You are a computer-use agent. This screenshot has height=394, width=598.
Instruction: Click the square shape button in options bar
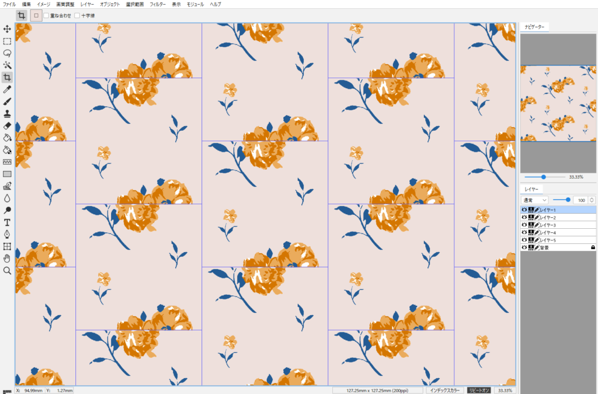point(36,16)
